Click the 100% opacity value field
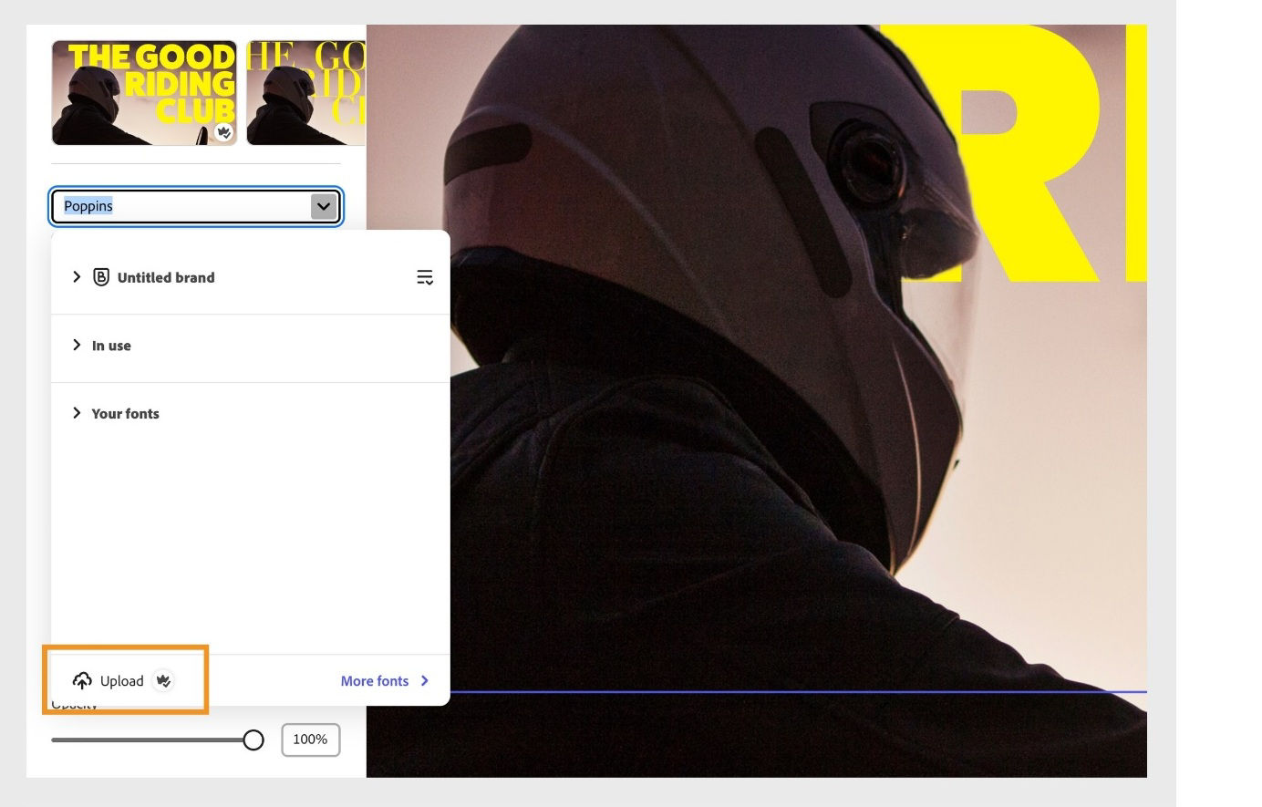The image size is (1262, 807). [x=309, y=740]
